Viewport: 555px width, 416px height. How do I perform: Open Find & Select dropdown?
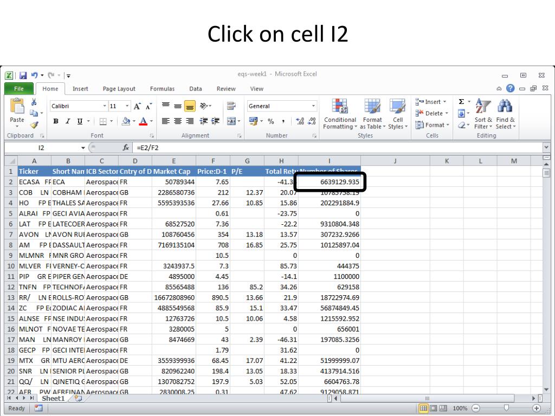[x=506, y=114]
